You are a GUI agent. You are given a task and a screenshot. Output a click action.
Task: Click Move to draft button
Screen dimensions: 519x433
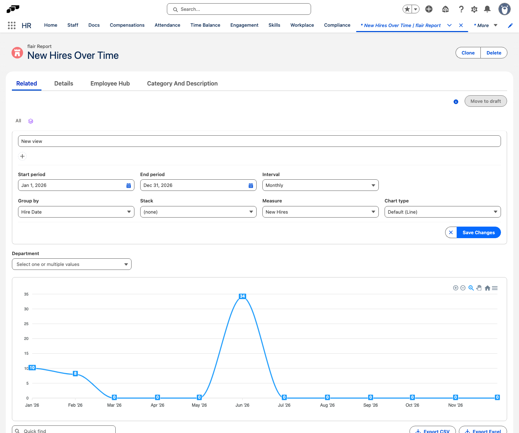tap(486, 101)
